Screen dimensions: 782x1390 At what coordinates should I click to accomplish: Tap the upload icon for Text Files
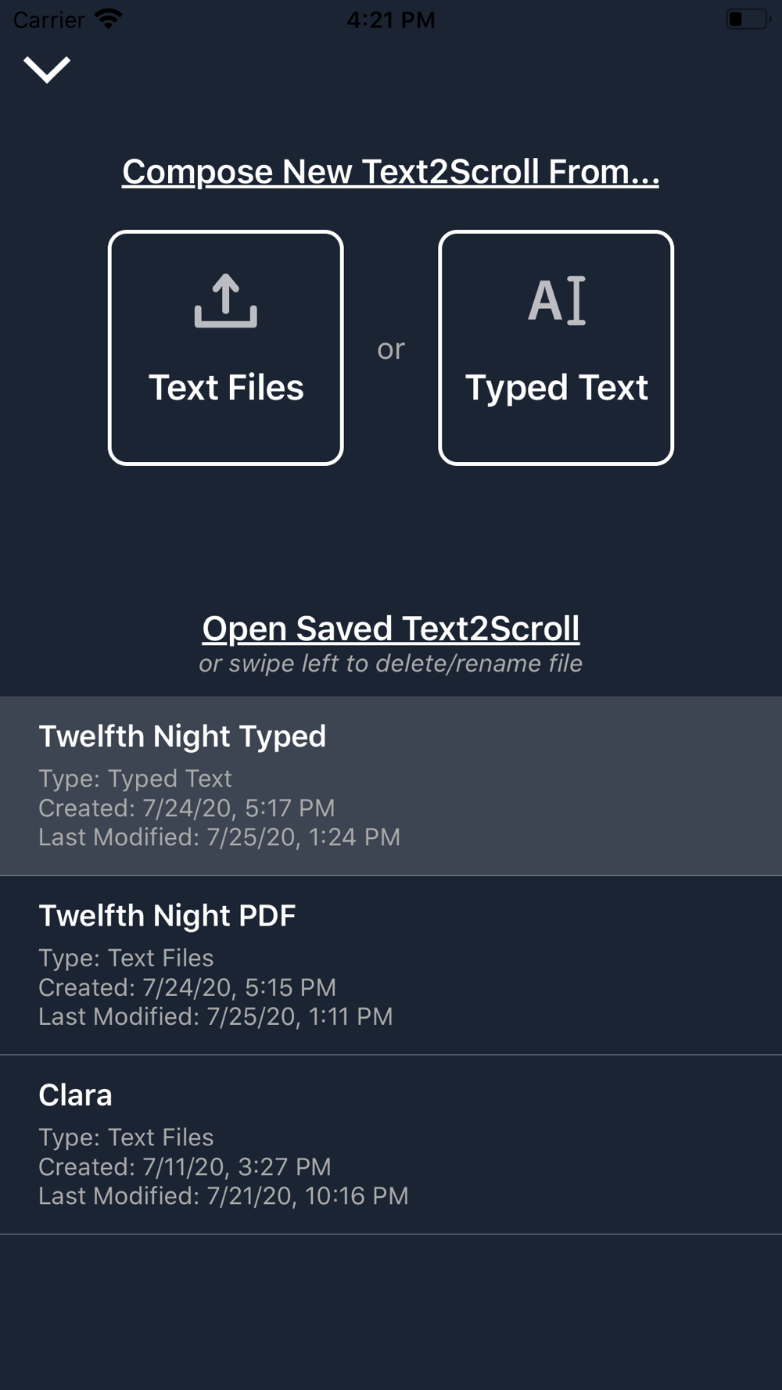[x=226, y=301]
